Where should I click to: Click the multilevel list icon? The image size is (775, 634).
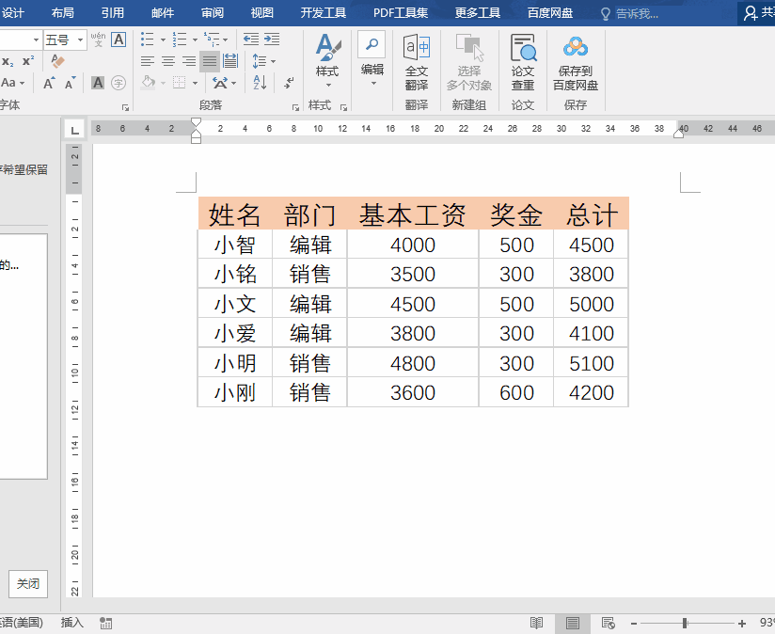click(x=212, y=40)
